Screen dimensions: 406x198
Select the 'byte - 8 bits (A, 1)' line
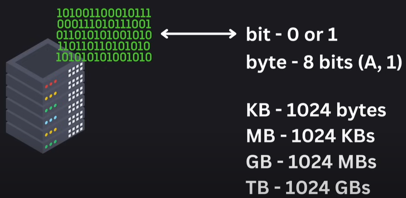(x=324, y=63)
